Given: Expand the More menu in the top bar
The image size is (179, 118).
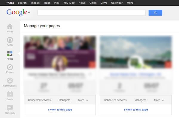Looking at the screenshot, I should [x=131, y=3].
